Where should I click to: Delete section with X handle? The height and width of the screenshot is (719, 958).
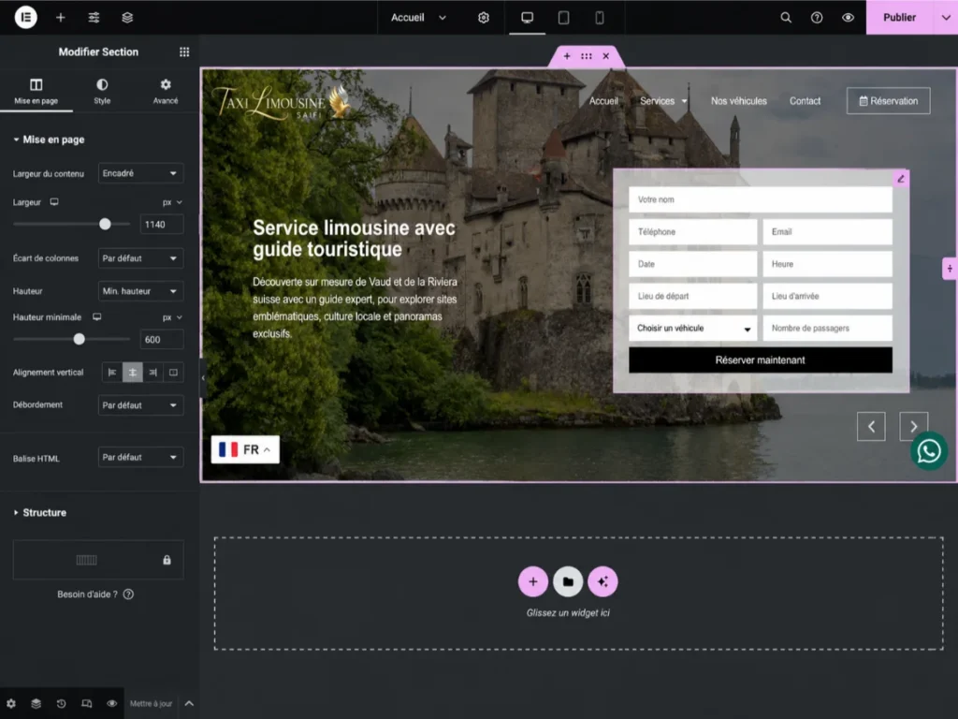tap(606, 56)
